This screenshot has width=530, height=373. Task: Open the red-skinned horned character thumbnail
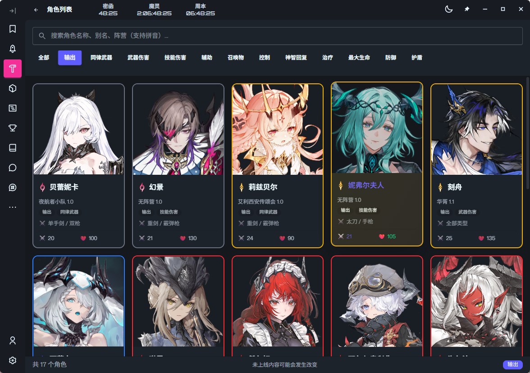(477, 302)
